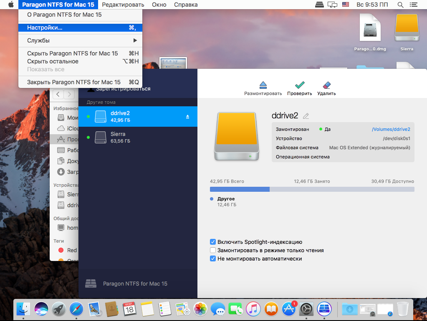Click the US flag input source icon
This screenshot has width=427, height=321.
point(346,4)
